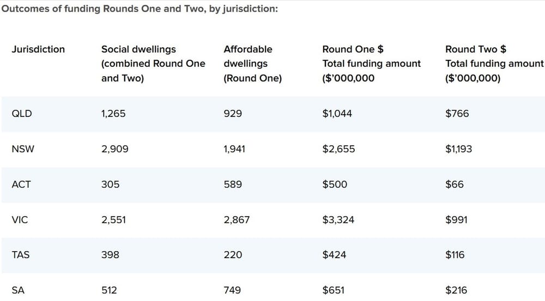The height and width of the screenshot is (301, 545).
Task: Click the QLD row label
Action: click(22, 114)
